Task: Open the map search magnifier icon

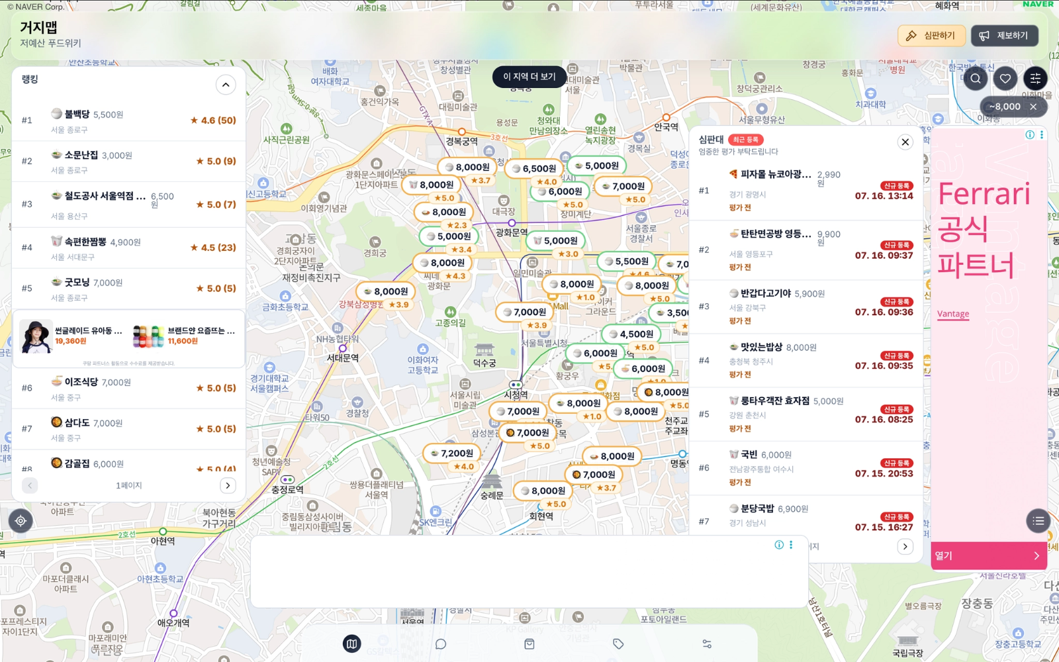Action: tap(975, 79)
